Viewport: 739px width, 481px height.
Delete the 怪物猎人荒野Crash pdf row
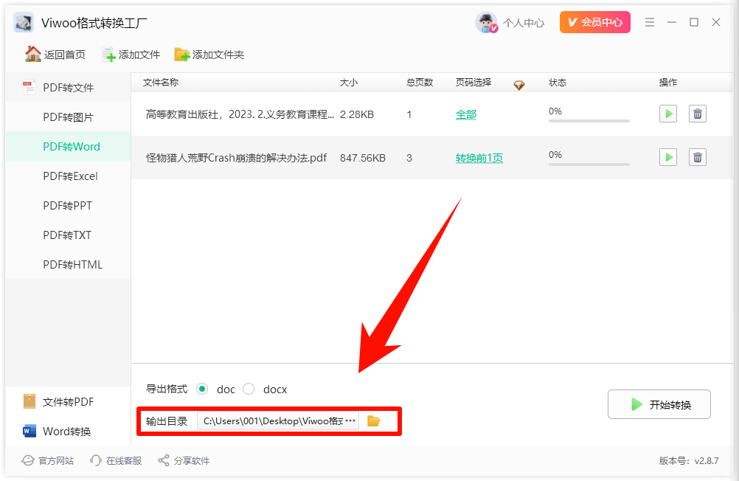(x=698, y=157)
